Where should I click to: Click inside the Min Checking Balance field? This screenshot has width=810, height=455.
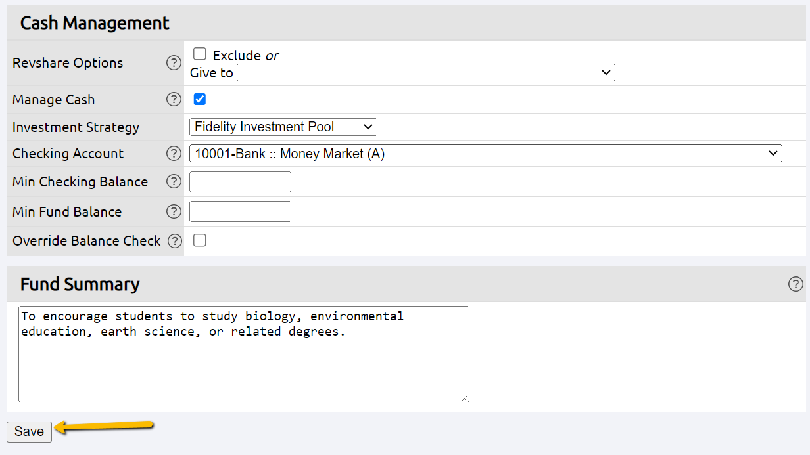point(239,181)
